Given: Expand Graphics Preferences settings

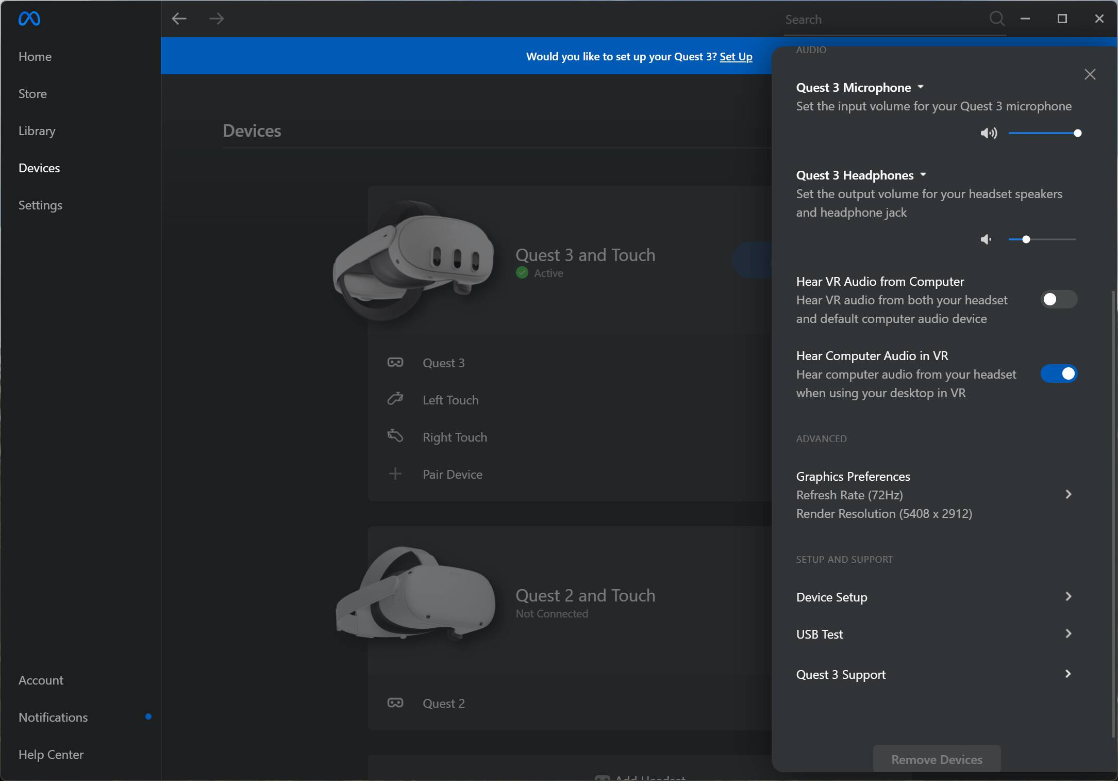Looking at the screenshot, I should tap(1068, 494).
